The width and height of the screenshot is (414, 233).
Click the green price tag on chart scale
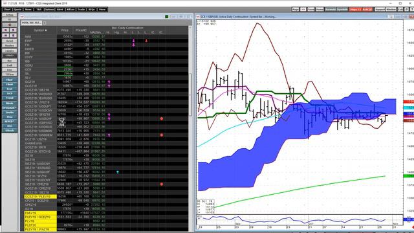point(408,176)
